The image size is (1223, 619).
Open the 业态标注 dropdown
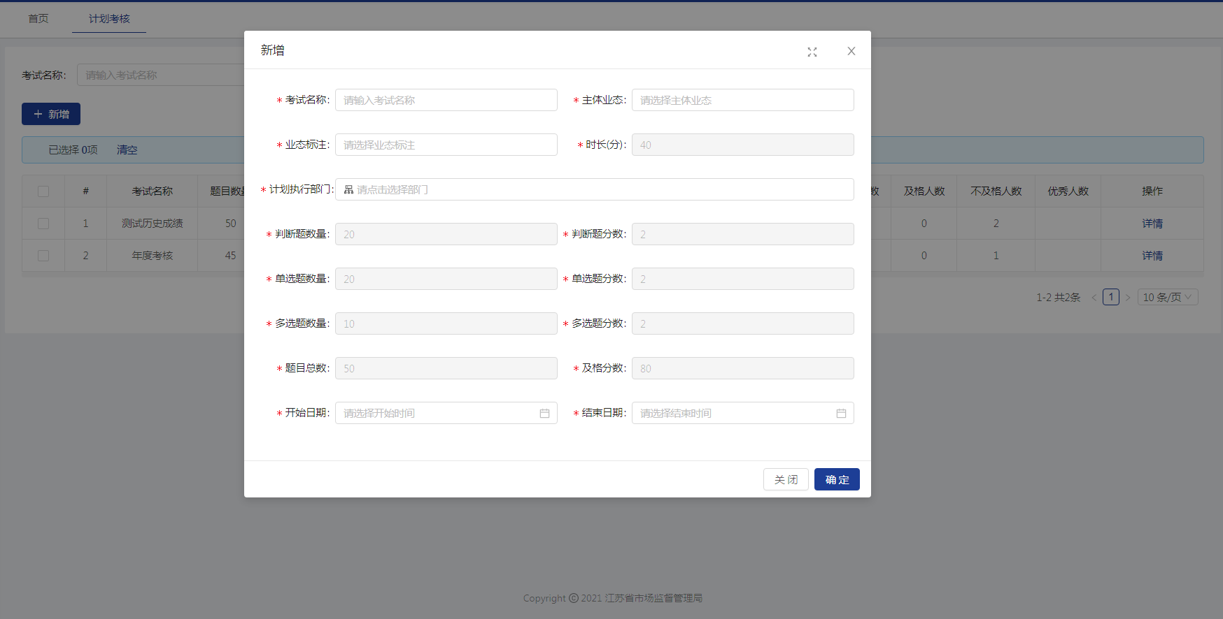point(446,145)
